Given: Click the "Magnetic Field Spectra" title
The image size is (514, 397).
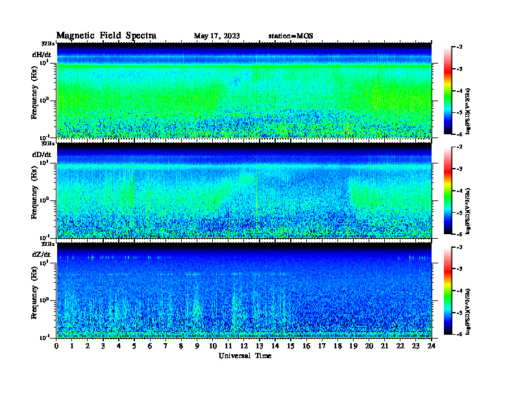Looking at the screenshot, I should pyautogui.click(x=106, y=36).
